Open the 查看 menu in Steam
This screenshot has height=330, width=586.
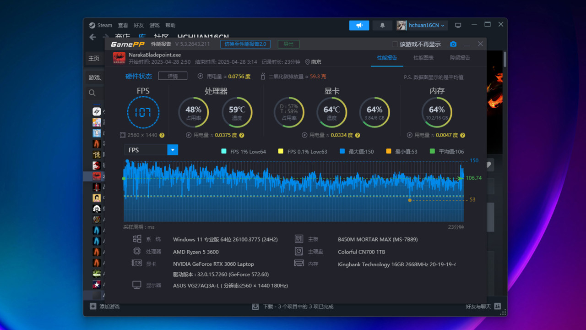(123, 26)
